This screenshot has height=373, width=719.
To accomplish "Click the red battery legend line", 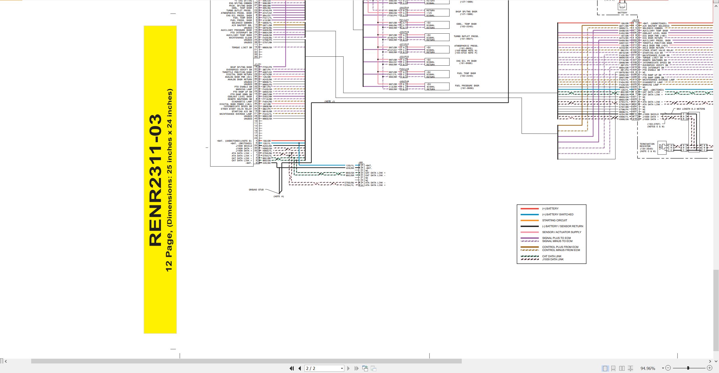I will pyautogui.click(x=529, y=209).
